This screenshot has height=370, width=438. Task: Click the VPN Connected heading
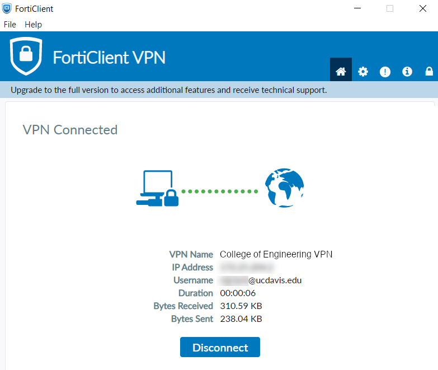[x=70, y=130]
